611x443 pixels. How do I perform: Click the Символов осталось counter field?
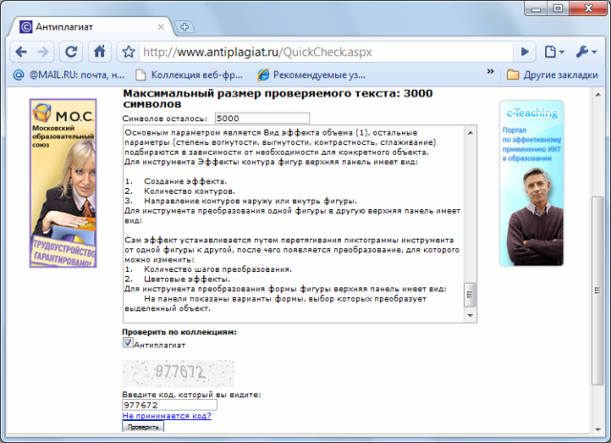[x=262, y=118]
